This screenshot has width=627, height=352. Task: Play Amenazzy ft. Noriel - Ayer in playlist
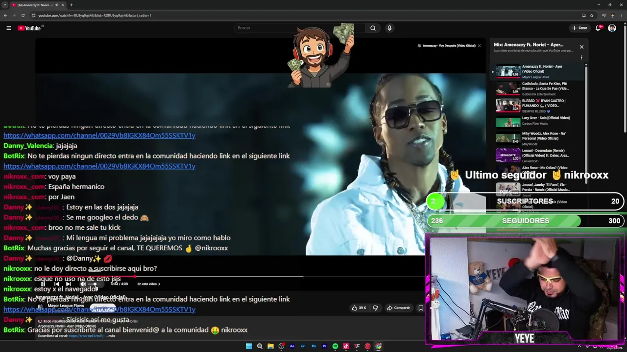click(x=537, y=71)
